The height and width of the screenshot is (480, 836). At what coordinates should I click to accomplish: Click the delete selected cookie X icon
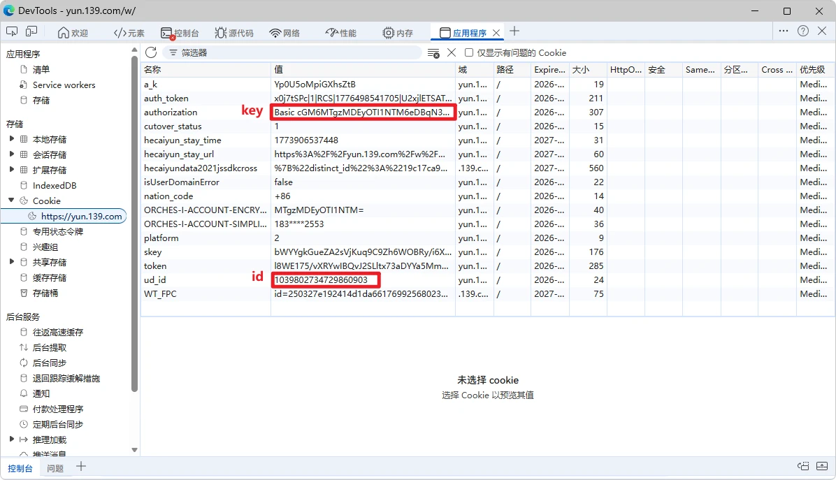(452, 52)
